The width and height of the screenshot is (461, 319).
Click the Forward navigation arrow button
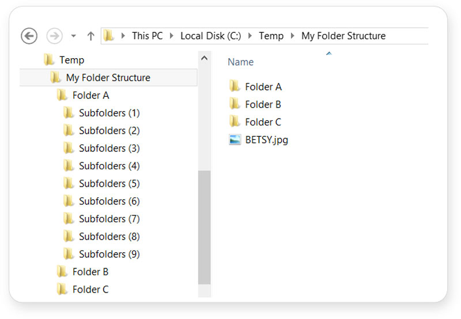click(x=54, y=36)
